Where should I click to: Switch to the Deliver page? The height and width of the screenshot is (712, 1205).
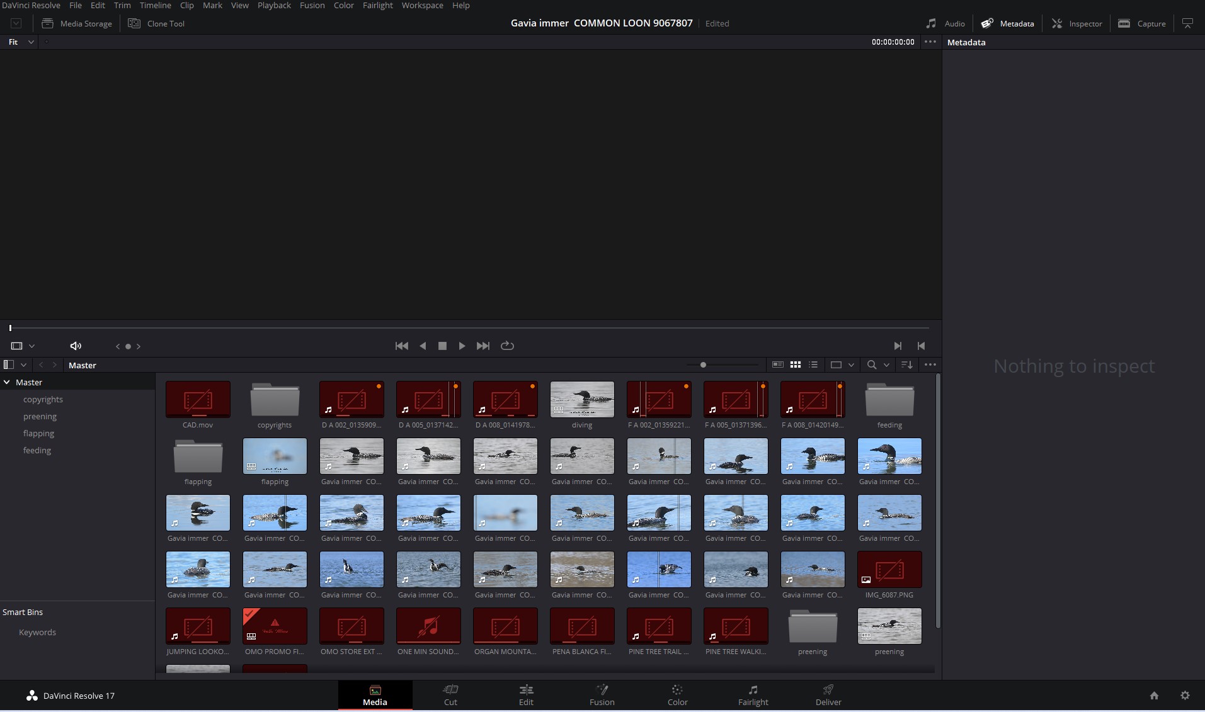(x=828, y=695)
